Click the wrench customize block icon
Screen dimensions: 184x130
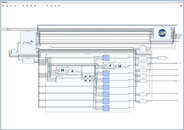[43, 6]
